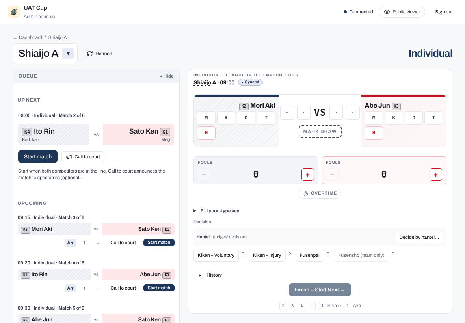Viewport: 465px width, 323px height.
Task: Open the Shiaijo A court selector dropdown
Action: pyautogui.click(x=68, y=54)
